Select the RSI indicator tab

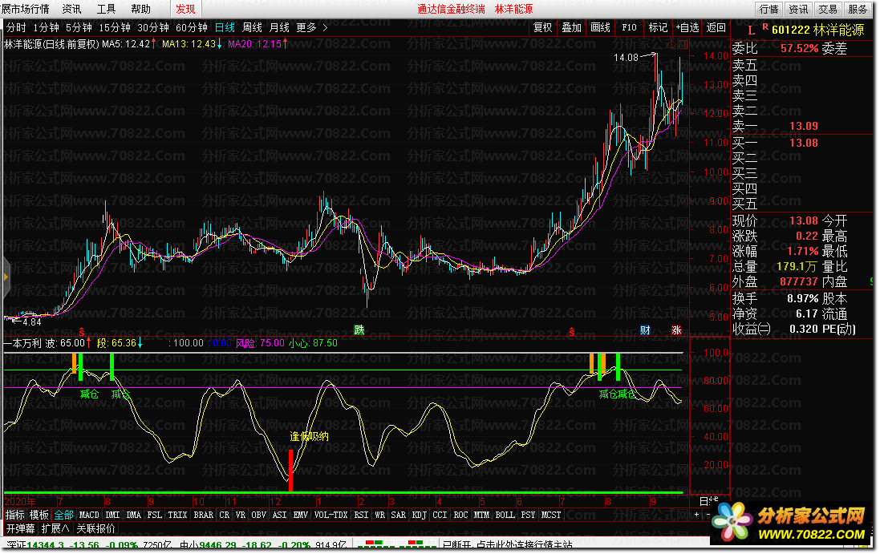pyautogui.click(x=362, y=514)
